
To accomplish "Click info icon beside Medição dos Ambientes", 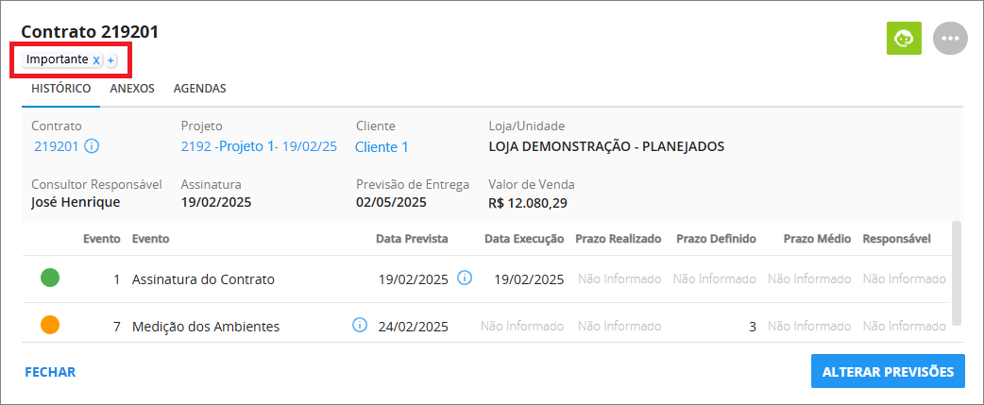I will click(x=360, y=325).
